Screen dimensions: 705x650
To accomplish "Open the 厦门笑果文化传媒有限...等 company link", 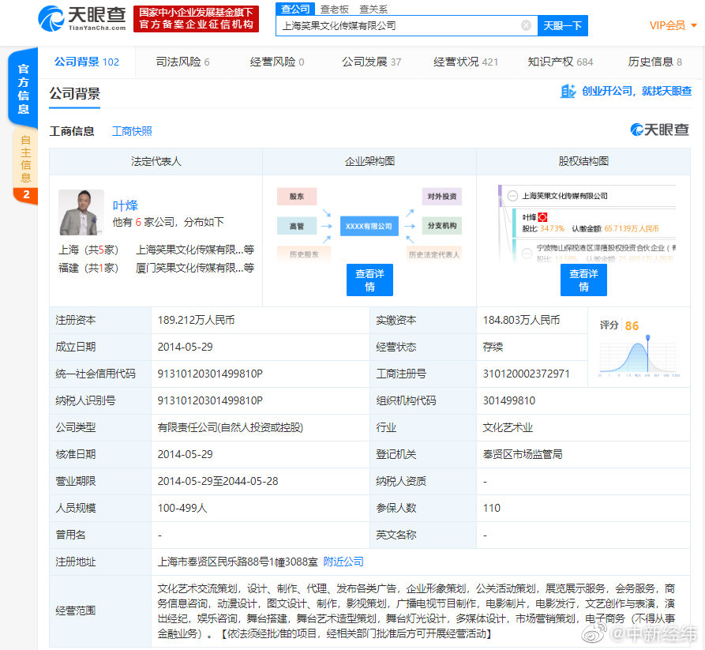I will pos(195,268).
